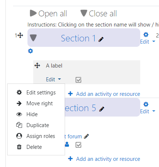The width and height of the screenshot is (159, 167).
Task: Open the Edit dropdown beside Section 1
Action: 147,42
